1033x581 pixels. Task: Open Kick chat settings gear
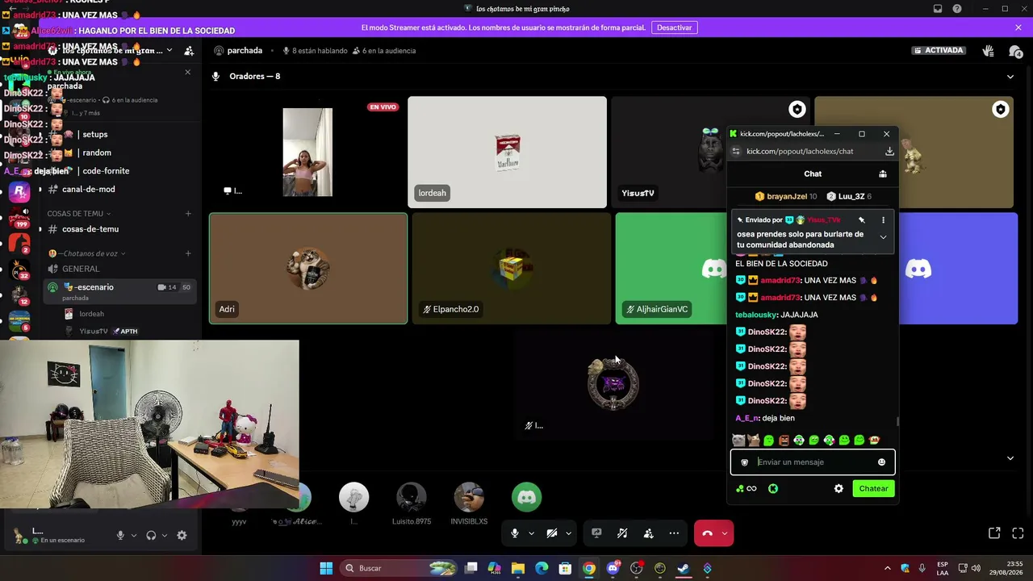[839, 489]
